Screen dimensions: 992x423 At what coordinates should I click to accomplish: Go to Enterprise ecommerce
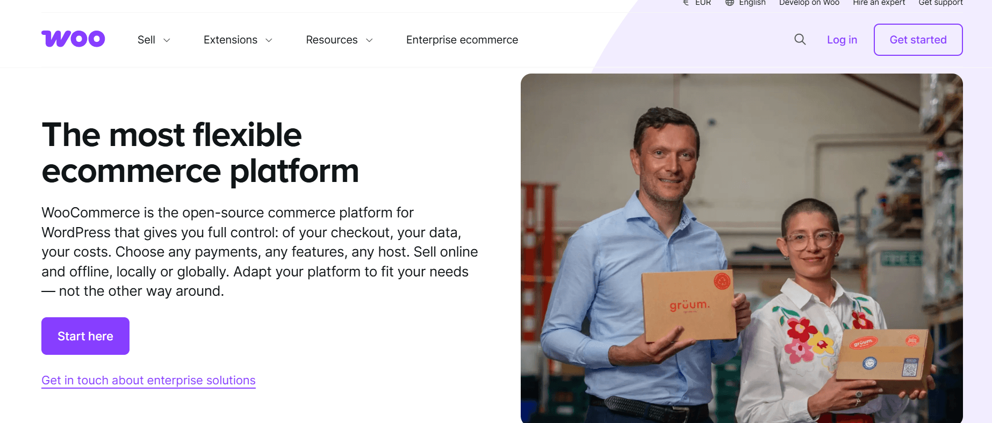462,40
